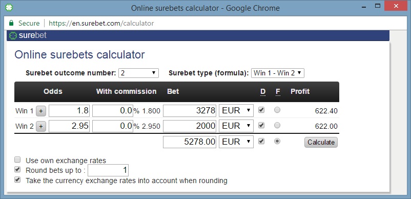411x199 pixels.
Task: Click total stake field 5278.00
Action: click(x=190, y=142)
